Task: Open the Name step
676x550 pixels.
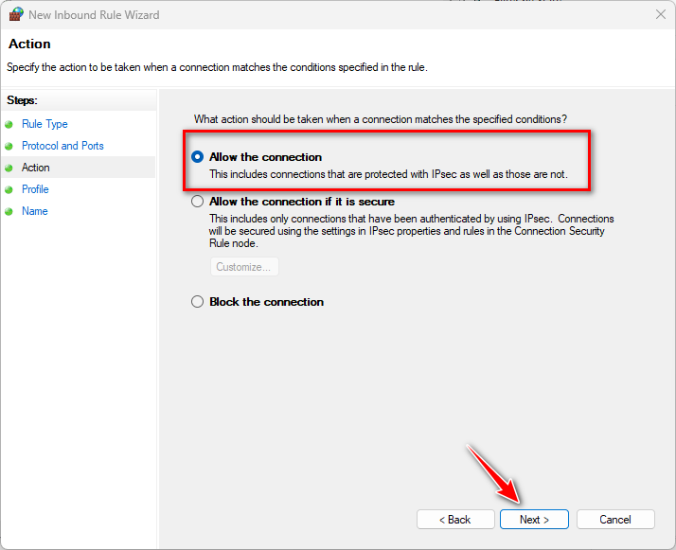Action: tap(35, 211)
